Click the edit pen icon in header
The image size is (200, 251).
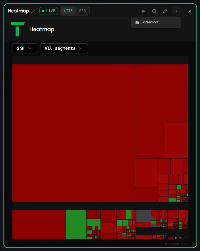pyautogui.click(x=165, y=11)
